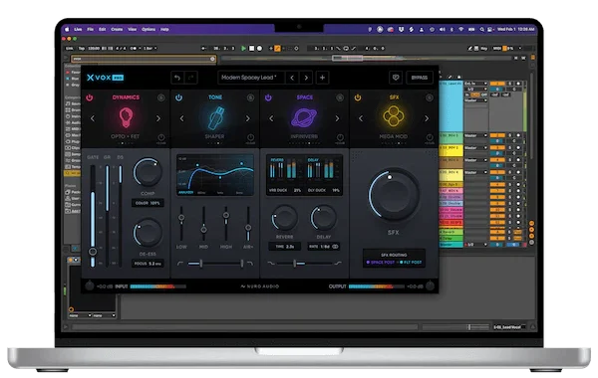Go to next preset with right chevron
This screenshot has height=378, width=598.
[x=306, y=78]
